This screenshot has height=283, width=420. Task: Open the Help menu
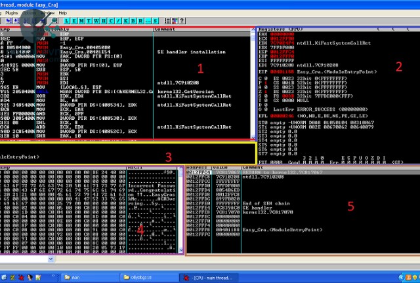pyautogui.click(x=63, y=13)
